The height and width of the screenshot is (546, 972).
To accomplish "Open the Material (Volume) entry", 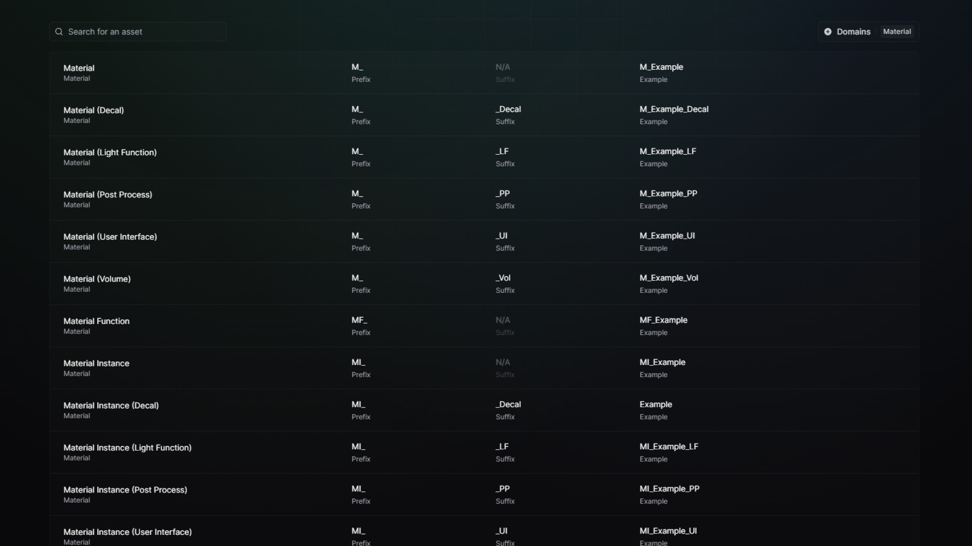I will pyautogui.click(x=202, y=283).
